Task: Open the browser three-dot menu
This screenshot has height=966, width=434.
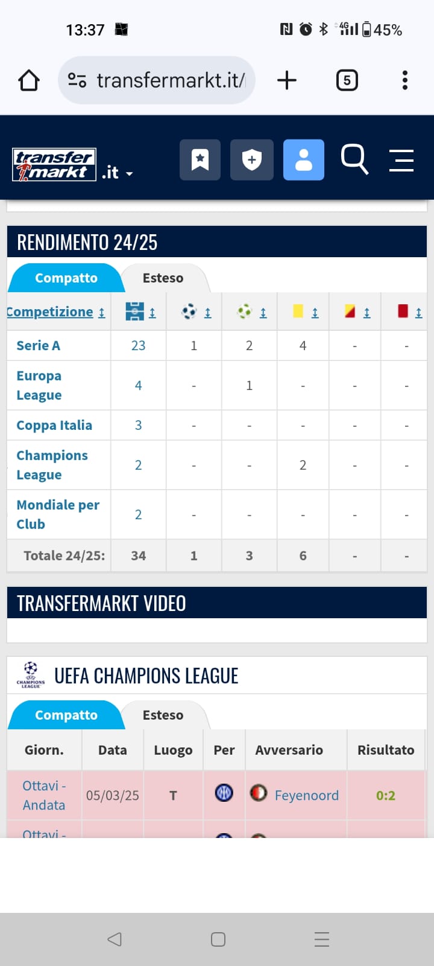Action: pos(404,80)
